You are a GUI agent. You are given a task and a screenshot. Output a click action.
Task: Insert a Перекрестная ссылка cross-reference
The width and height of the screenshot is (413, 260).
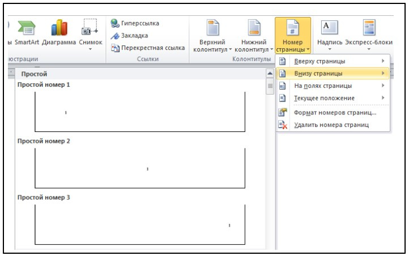coord(148,48)
